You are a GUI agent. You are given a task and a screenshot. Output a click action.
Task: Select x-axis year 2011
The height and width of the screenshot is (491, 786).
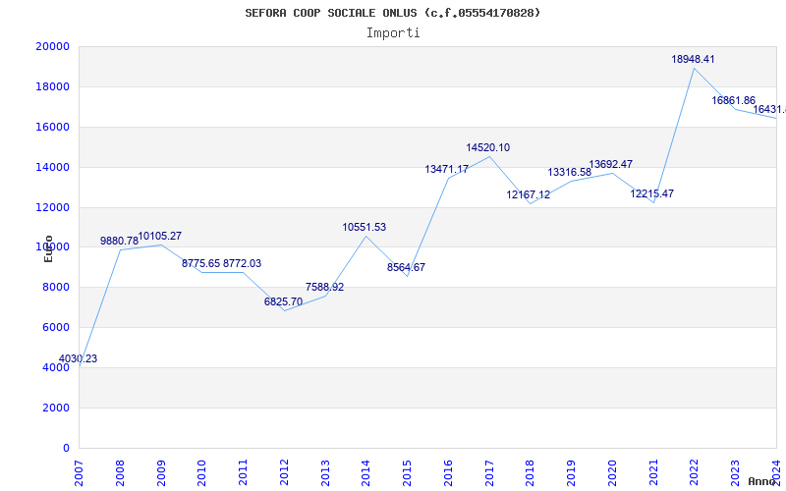(243, 472)
